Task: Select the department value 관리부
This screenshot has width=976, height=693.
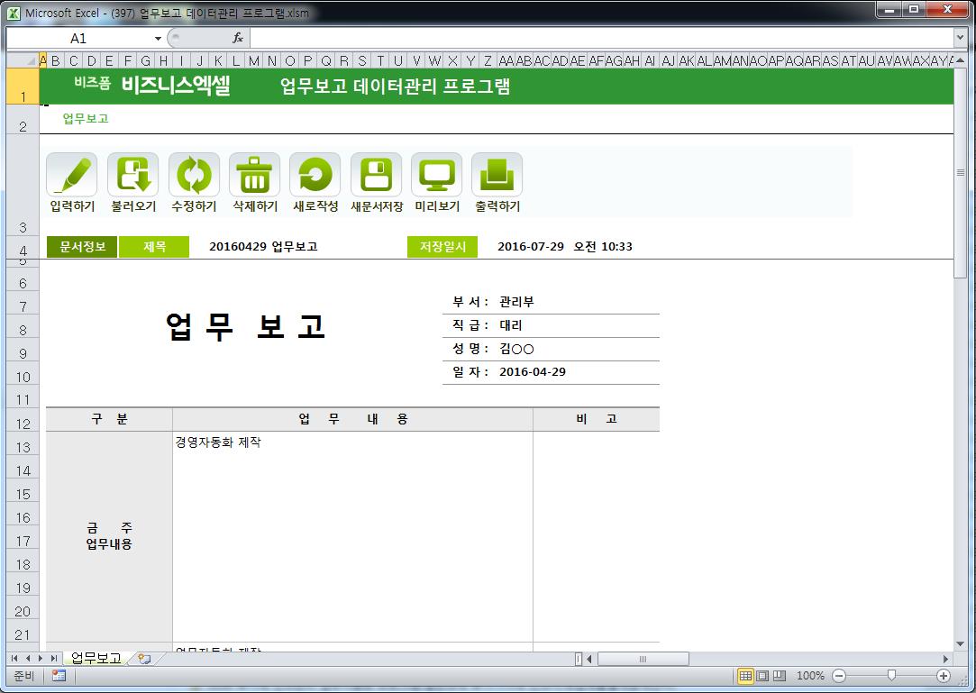Action: (x=516, y=302)
